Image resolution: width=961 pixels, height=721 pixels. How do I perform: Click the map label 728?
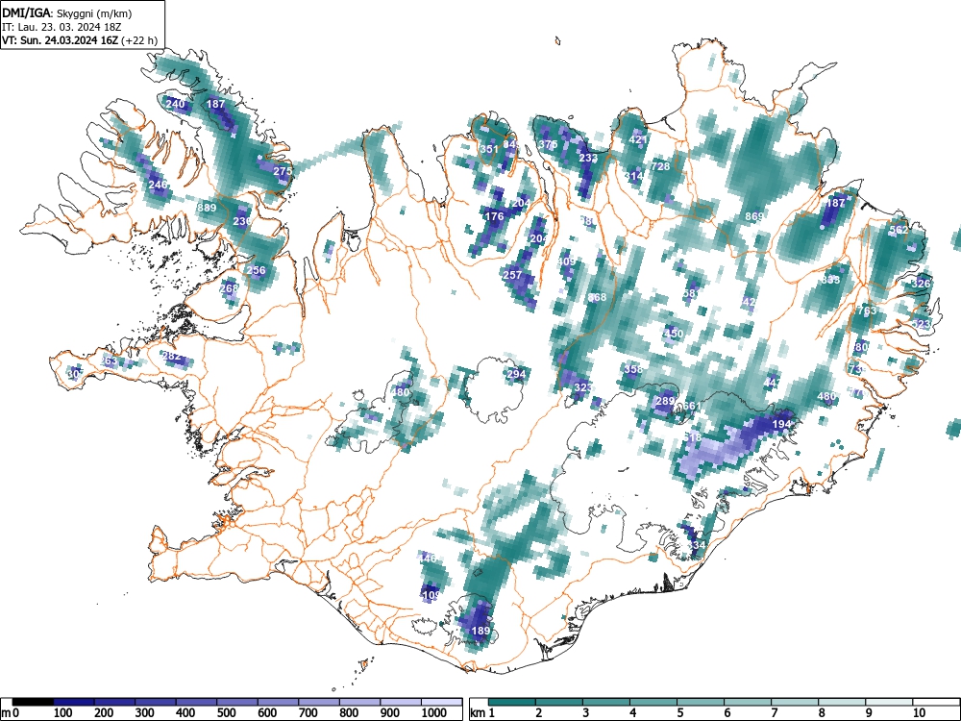660,166
